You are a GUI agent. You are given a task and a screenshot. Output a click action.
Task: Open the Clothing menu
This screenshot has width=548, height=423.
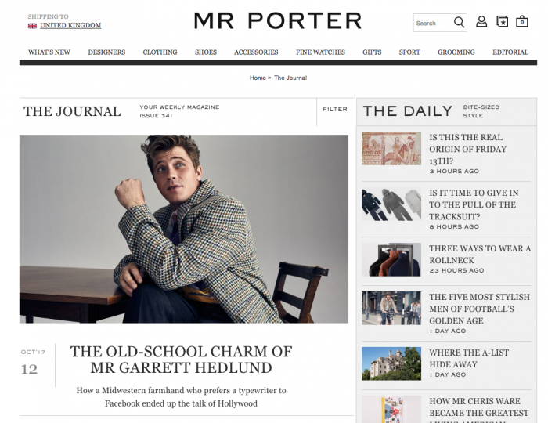pyautogui.click(x=160, y=52)
